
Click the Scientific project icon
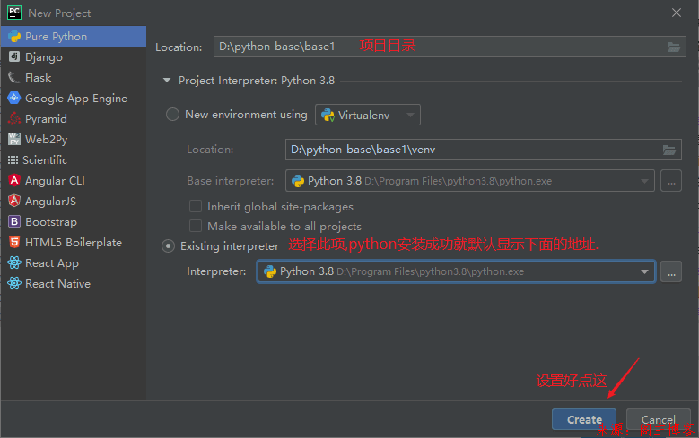pos(13,159)
